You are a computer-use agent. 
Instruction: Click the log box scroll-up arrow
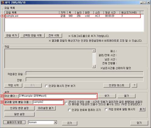click(94, 51)
